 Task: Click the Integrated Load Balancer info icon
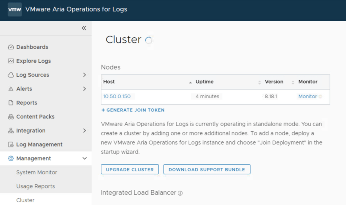[180, 193]
